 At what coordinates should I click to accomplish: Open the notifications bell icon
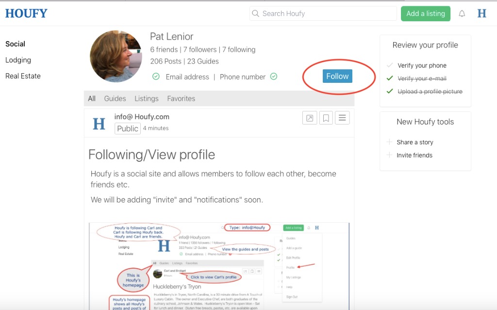[x=462, y=14]
